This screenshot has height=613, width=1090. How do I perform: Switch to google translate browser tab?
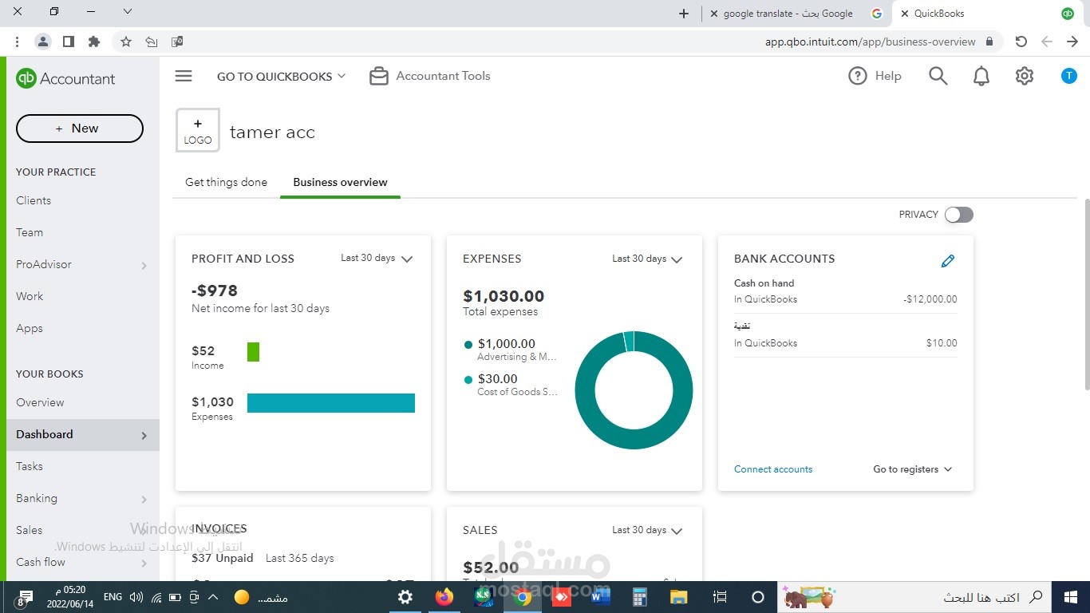(798, 14)
